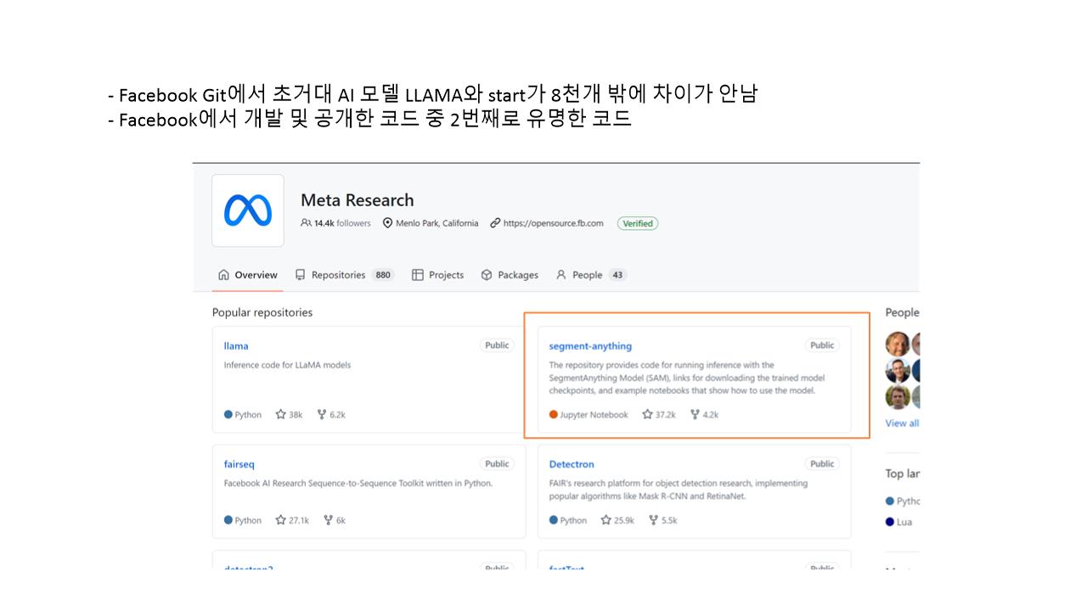Open the llama repository
Viewport: 1087px width, 611px height.
(236, 346)
